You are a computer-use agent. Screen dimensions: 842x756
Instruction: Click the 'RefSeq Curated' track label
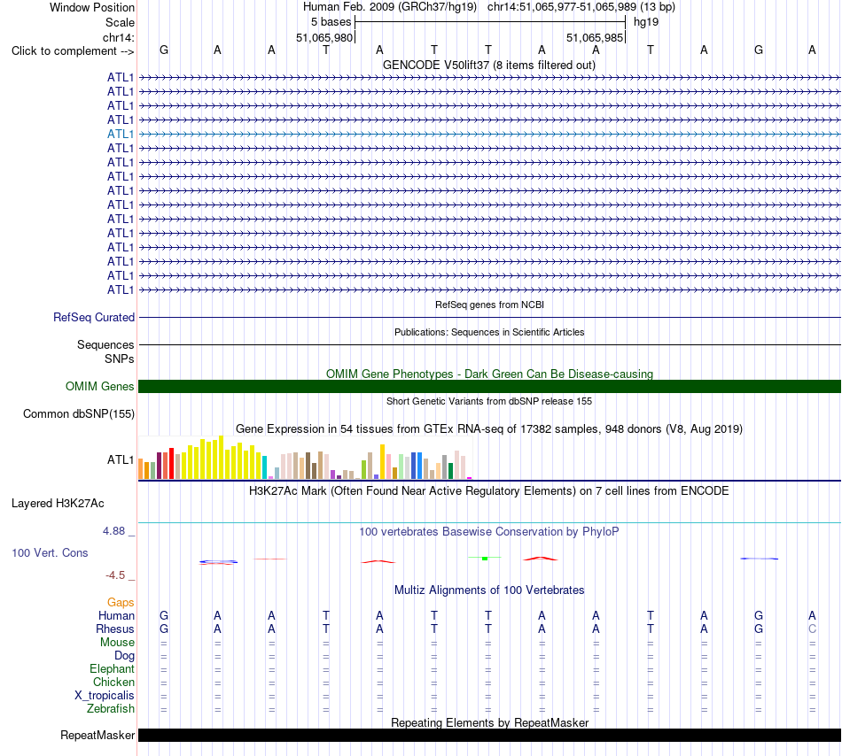tap(94, 318)
